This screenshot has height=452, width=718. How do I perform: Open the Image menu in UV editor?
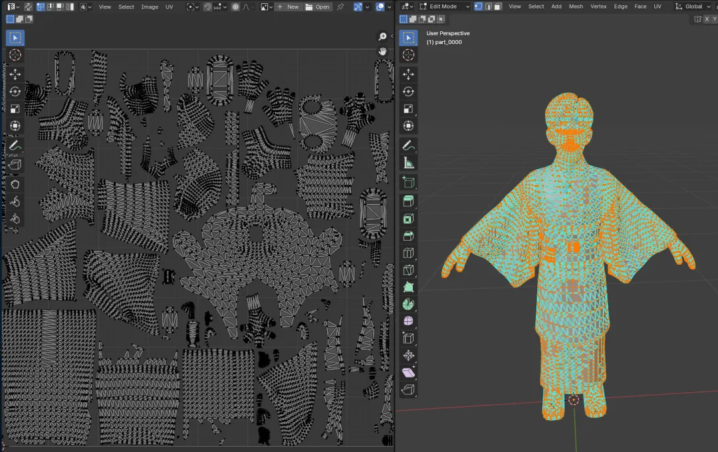pos(150,7)
